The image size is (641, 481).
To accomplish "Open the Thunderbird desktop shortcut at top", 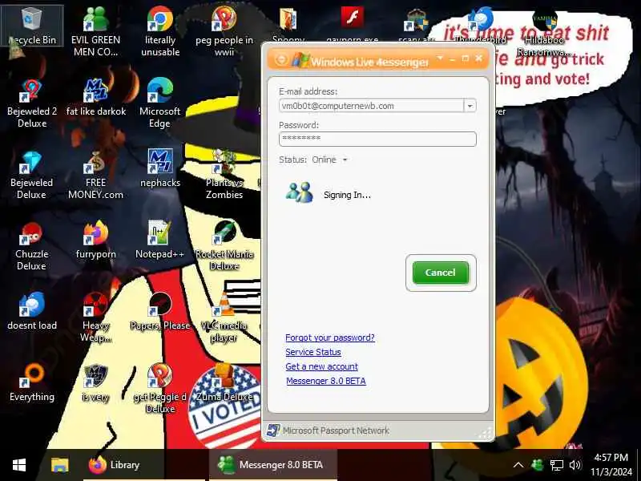I will [x=481, y=25].
